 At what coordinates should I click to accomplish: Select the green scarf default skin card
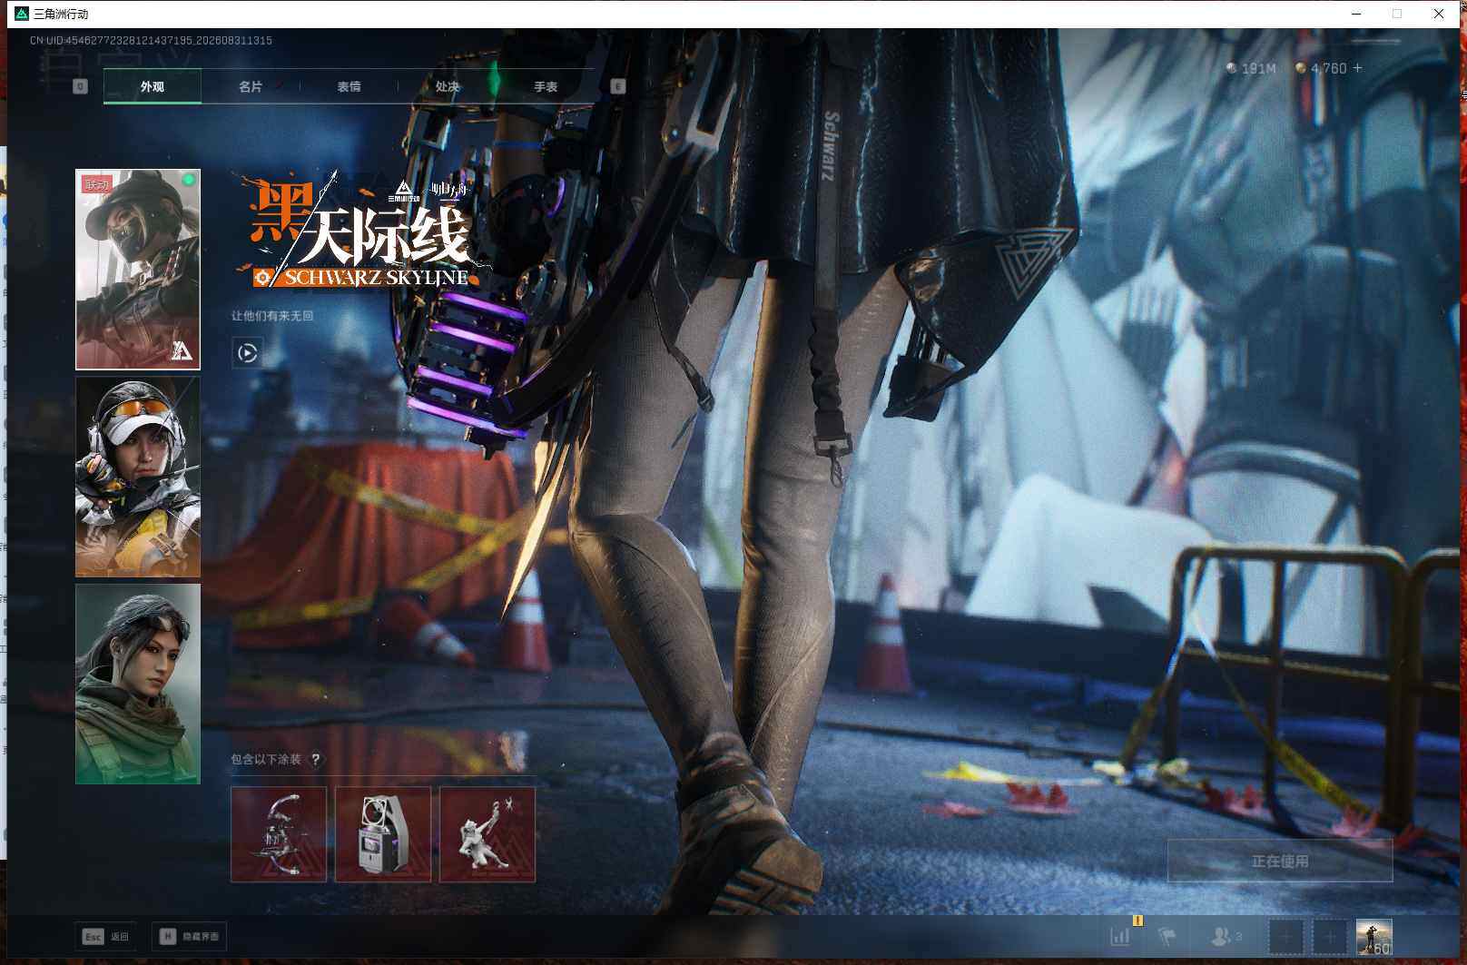[x=138, y=684]
